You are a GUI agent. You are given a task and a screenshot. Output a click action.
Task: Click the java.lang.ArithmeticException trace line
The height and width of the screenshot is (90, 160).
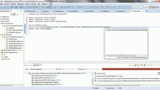[x=109, y=76]
